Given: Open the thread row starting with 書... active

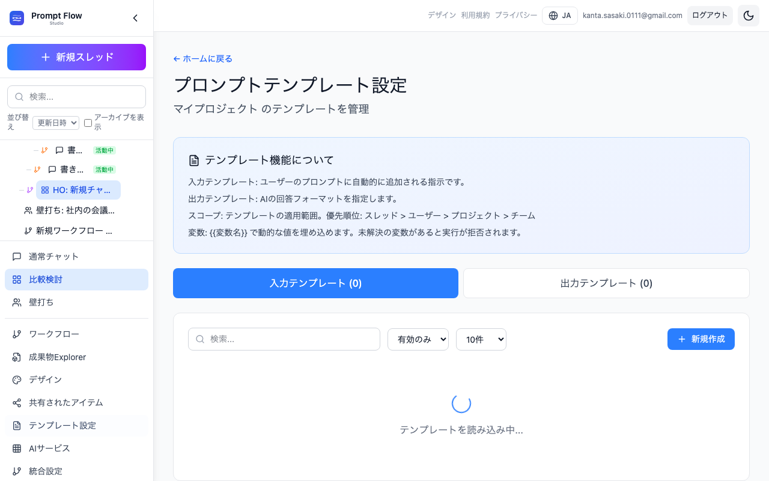Looking at the screenshot, I should (x=74, y=150).
